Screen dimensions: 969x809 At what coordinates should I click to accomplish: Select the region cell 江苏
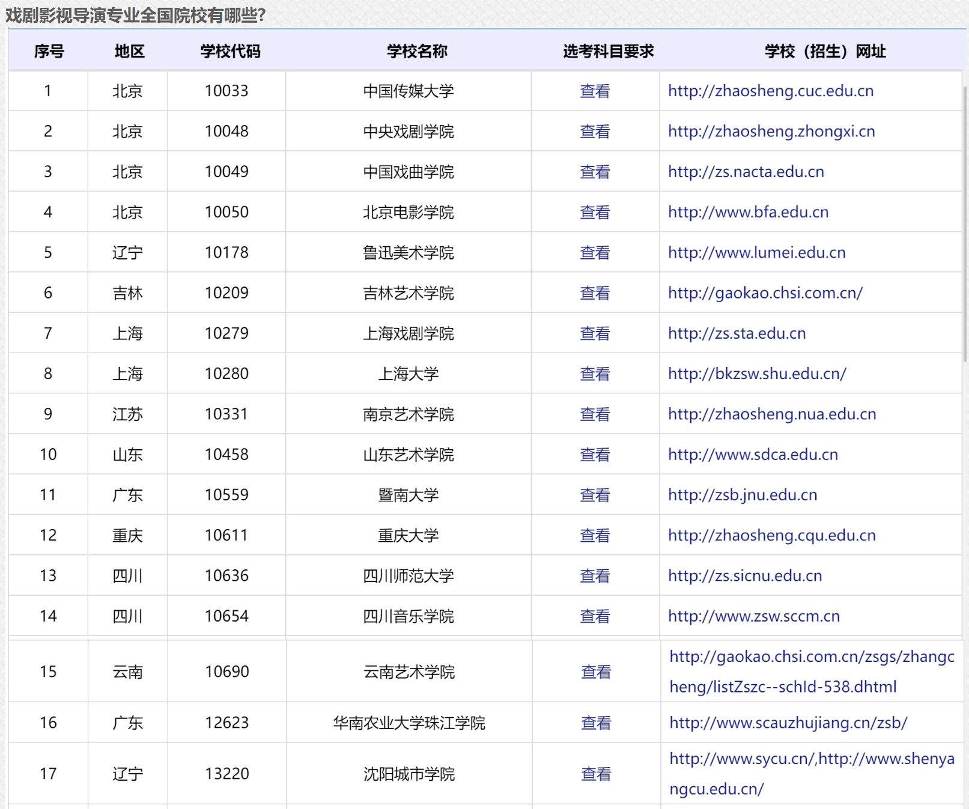click(127, 414)
